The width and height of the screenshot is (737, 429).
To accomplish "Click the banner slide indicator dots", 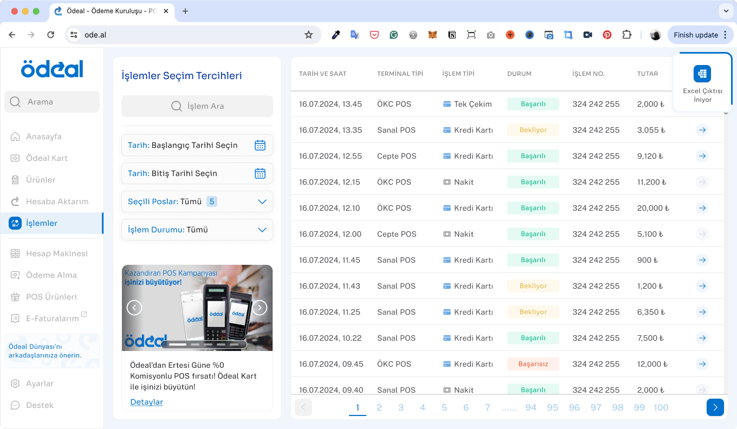I will (x=204, y=344).
